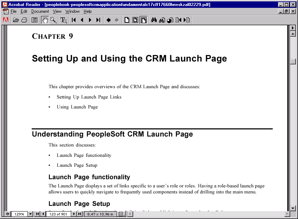This screenshot has width=298, height=219.
Task: Open Search with binoculars-and-pages icon
Action: 162,20
